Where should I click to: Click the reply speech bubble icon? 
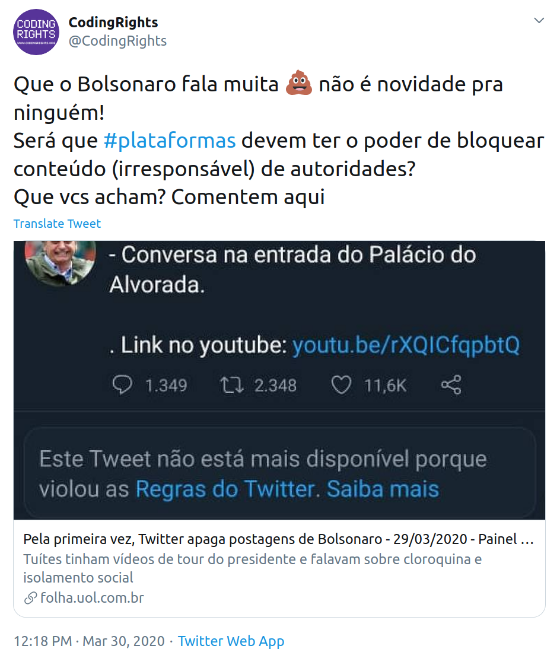click(x=122, y=385)
